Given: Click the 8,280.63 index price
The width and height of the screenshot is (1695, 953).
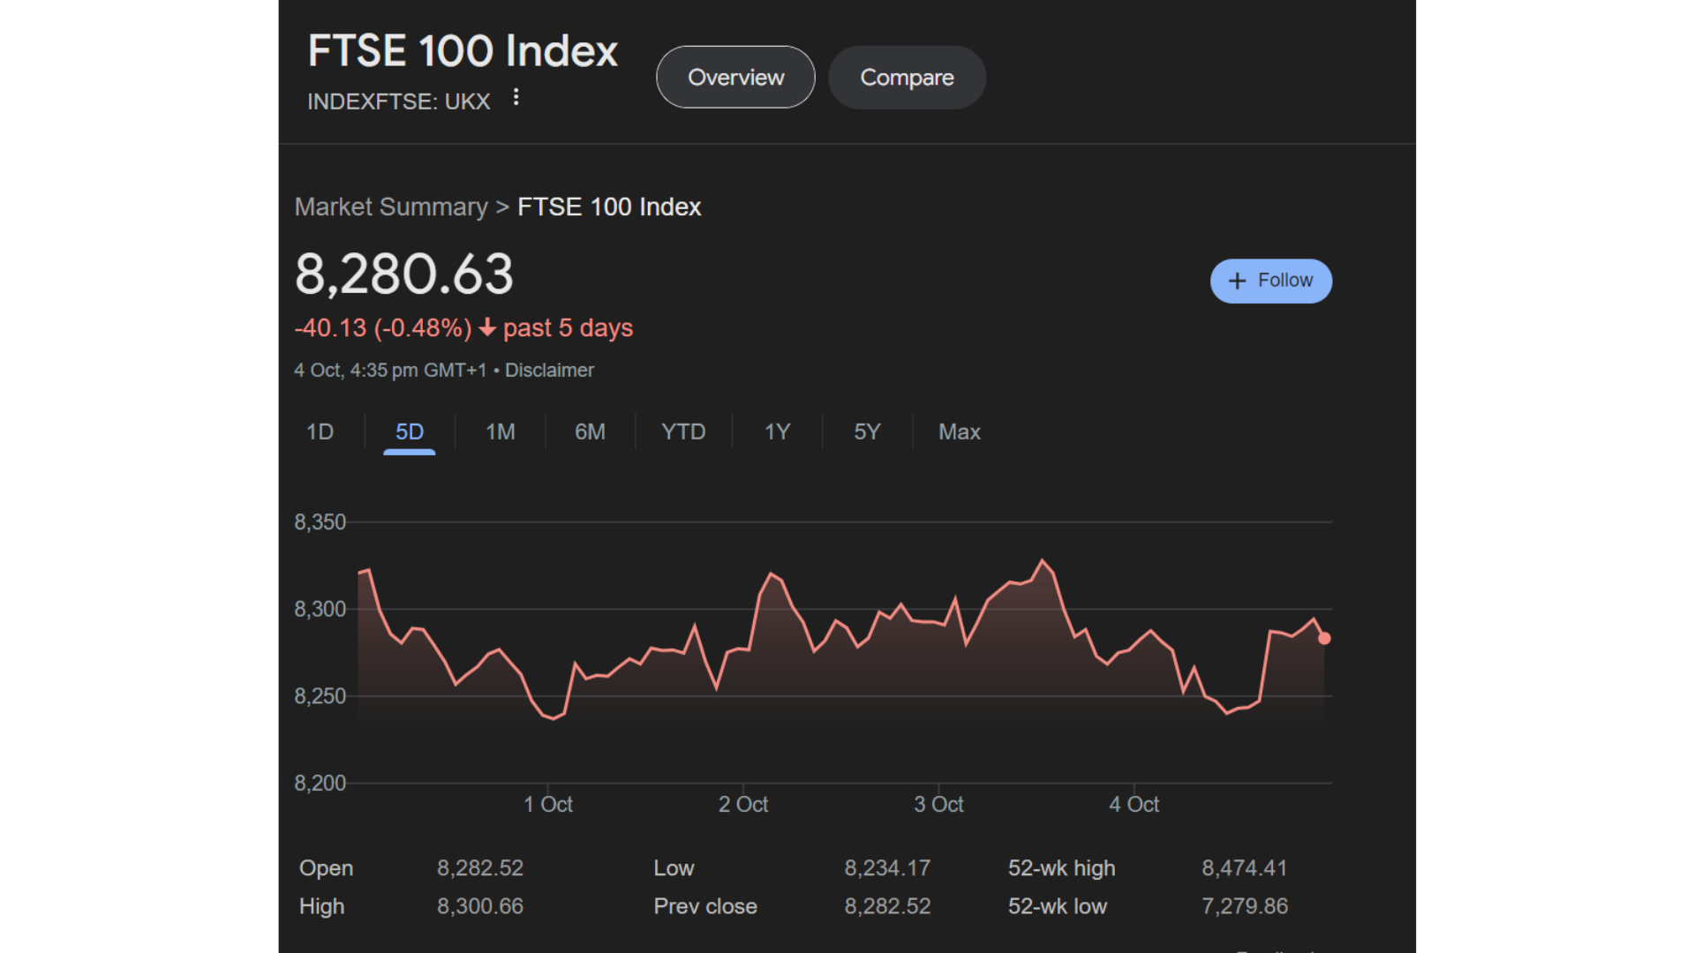Looking at the screenshot, I should (403, 274).
